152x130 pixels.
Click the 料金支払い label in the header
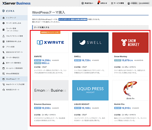(89, 3)
